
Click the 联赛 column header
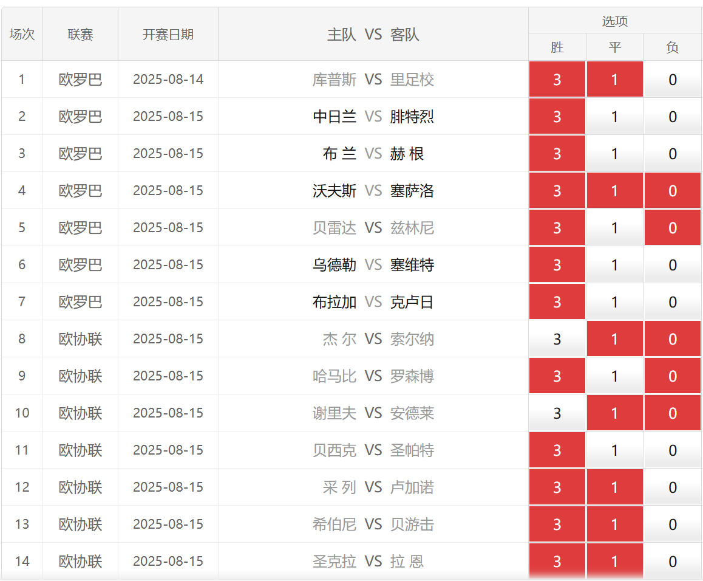(x=80, y=34)
